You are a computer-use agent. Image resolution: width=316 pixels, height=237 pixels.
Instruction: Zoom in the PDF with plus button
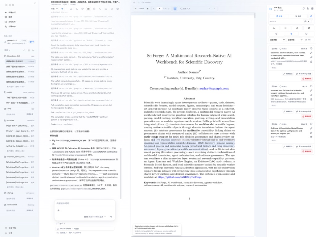point(148,9)
